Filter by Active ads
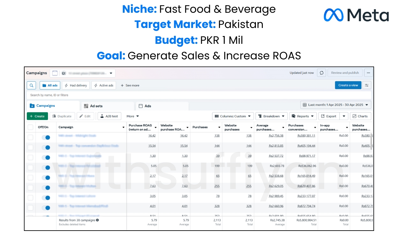Screen dimensions: 398x239 coord(104,85)
